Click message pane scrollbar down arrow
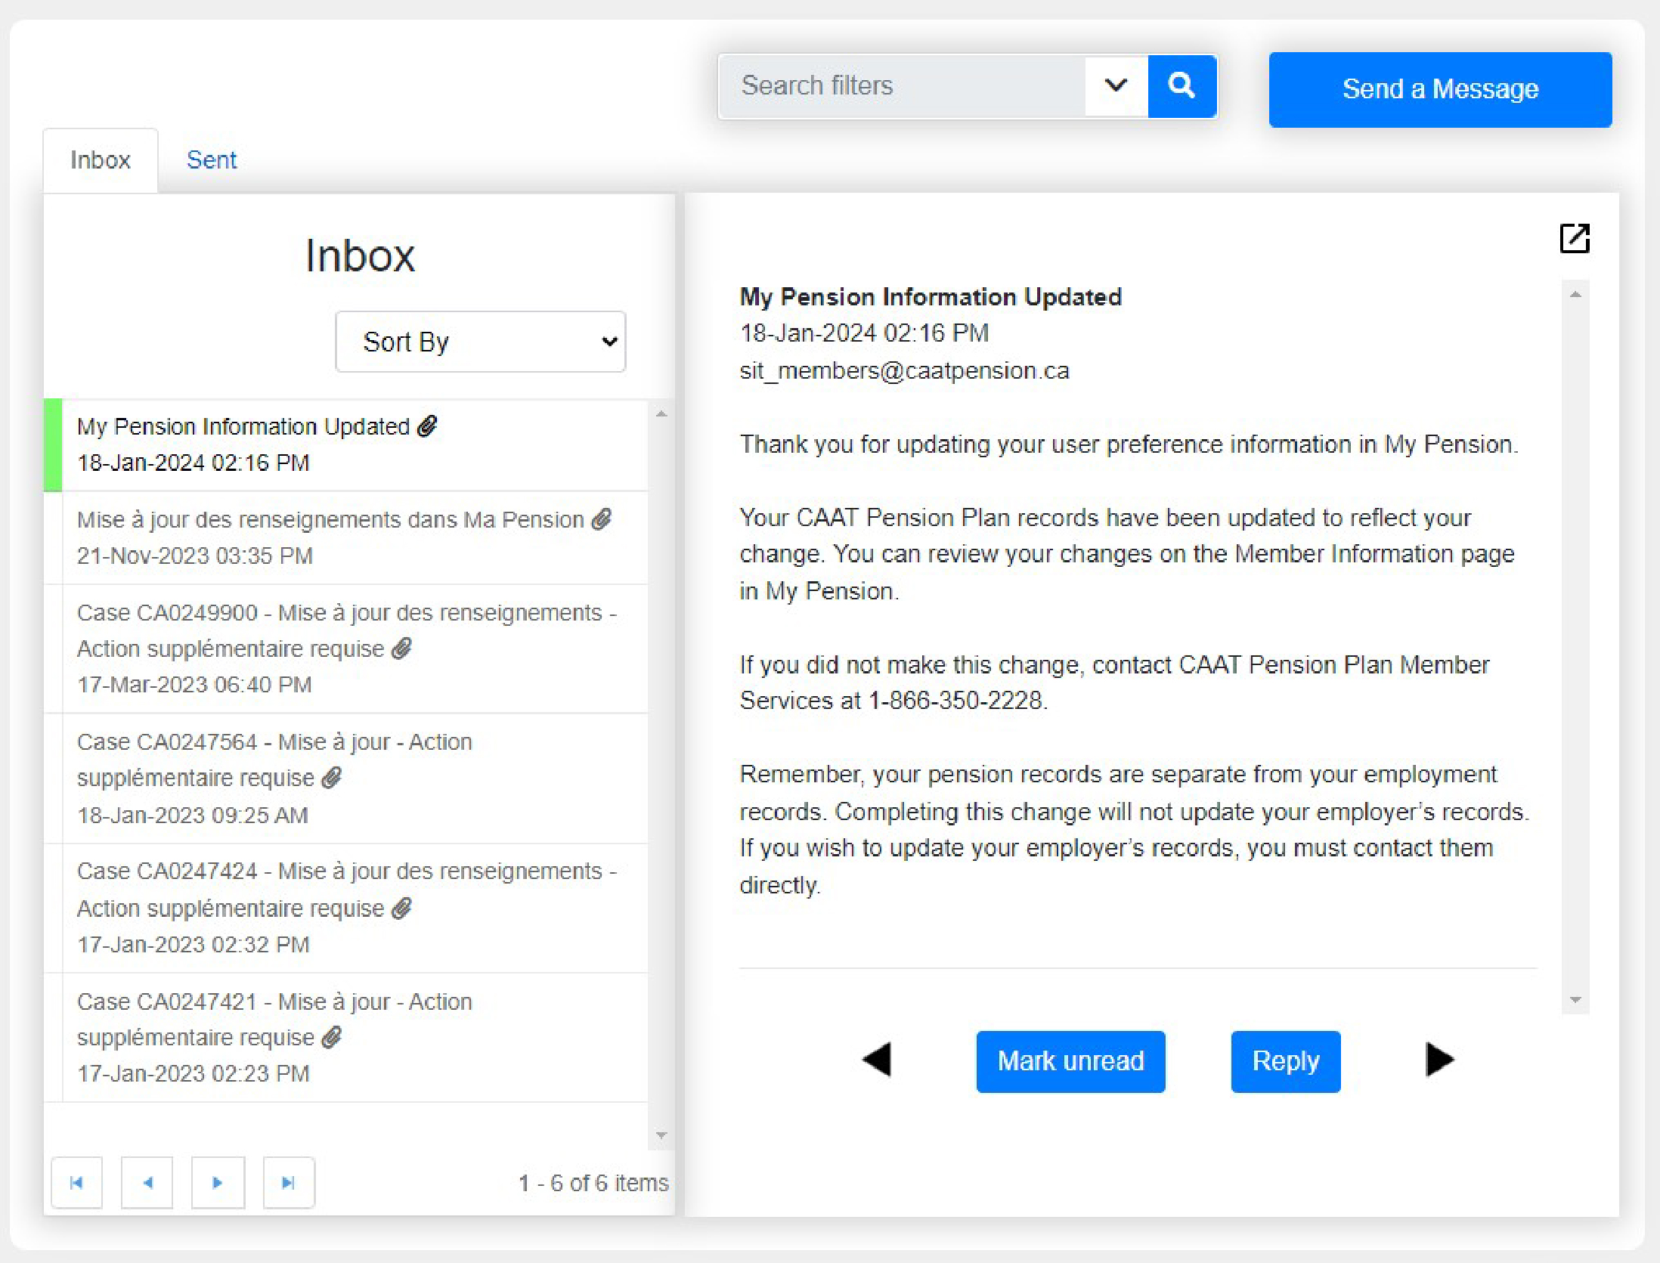 point(1575,1000)
